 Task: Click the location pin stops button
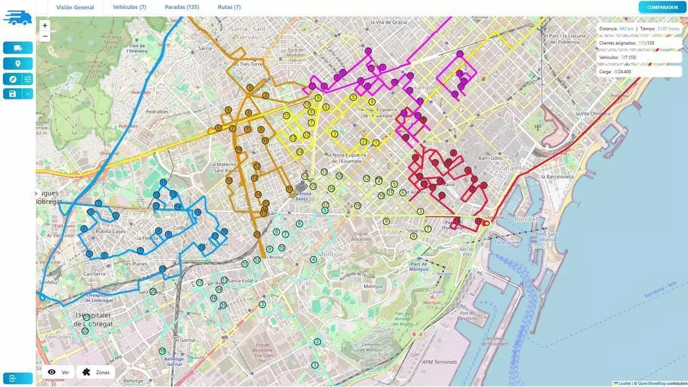tap(17, 64)
